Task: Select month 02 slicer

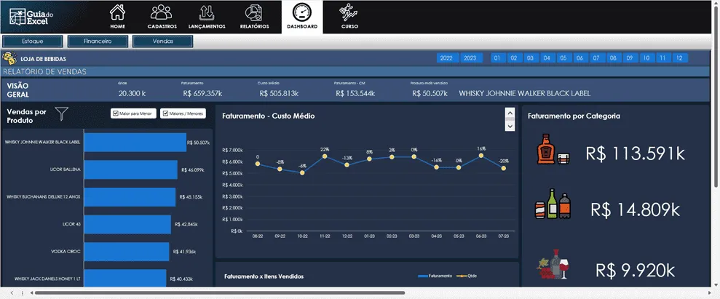Action: tap(514, 58)
